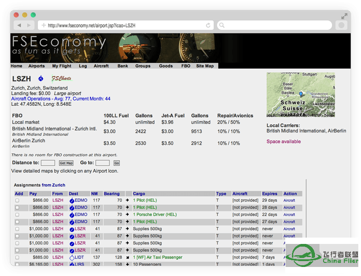Click the blue airport icon beside LSZH heading

point(41,79)
